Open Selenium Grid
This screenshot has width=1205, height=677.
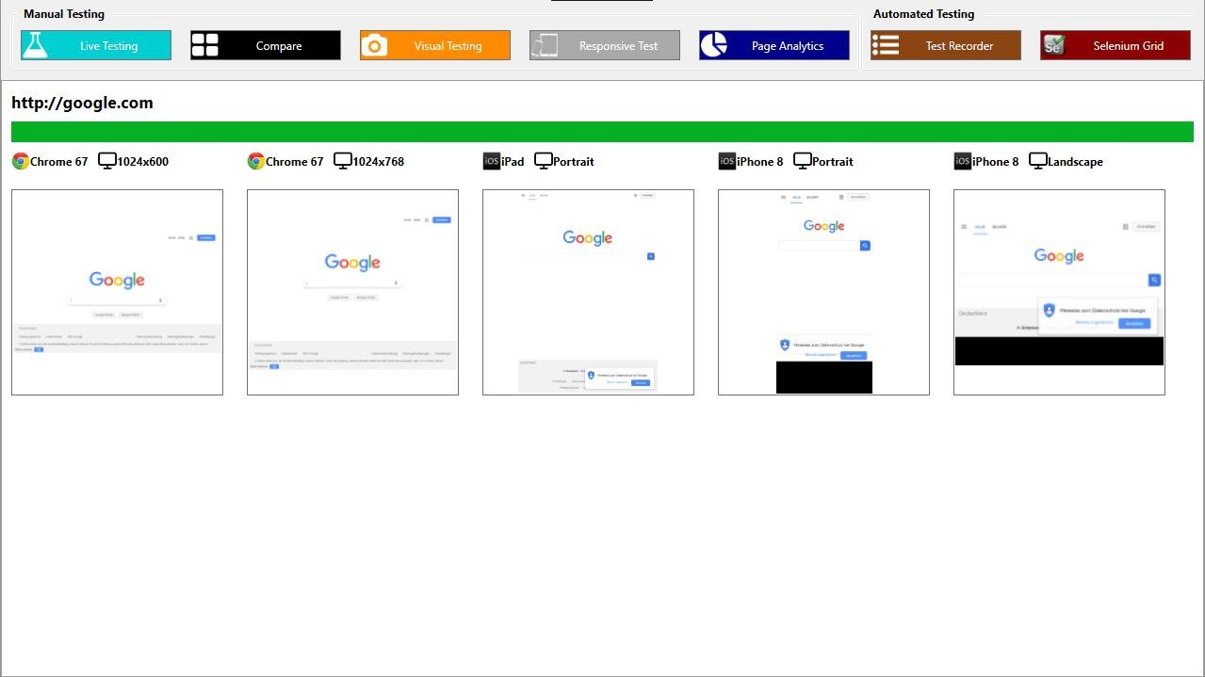[x=1115, y=45]
